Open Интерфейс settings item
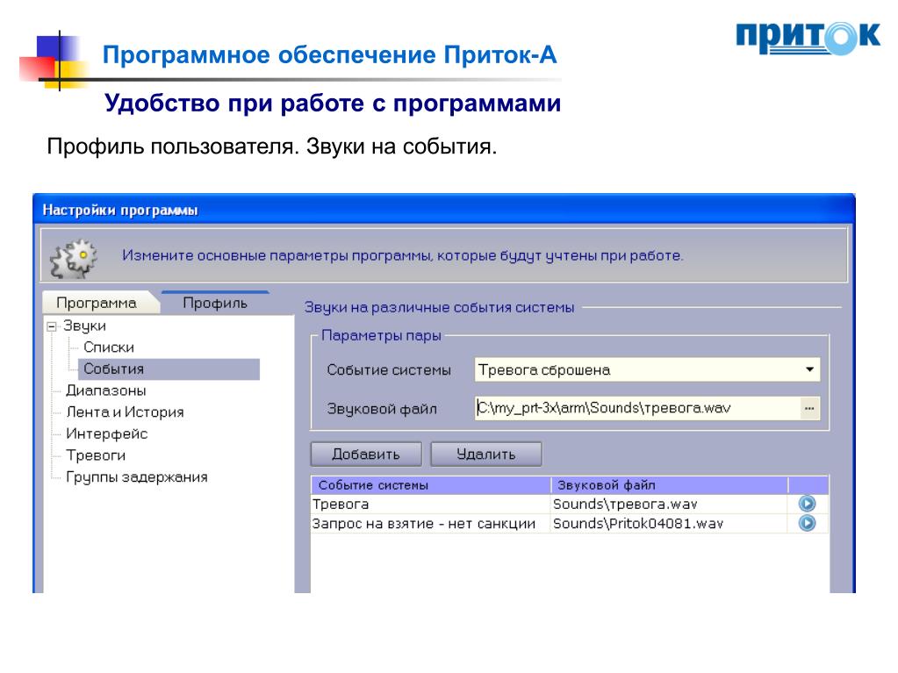Viewport: 898px width, 673px height. tap(106, 433)
